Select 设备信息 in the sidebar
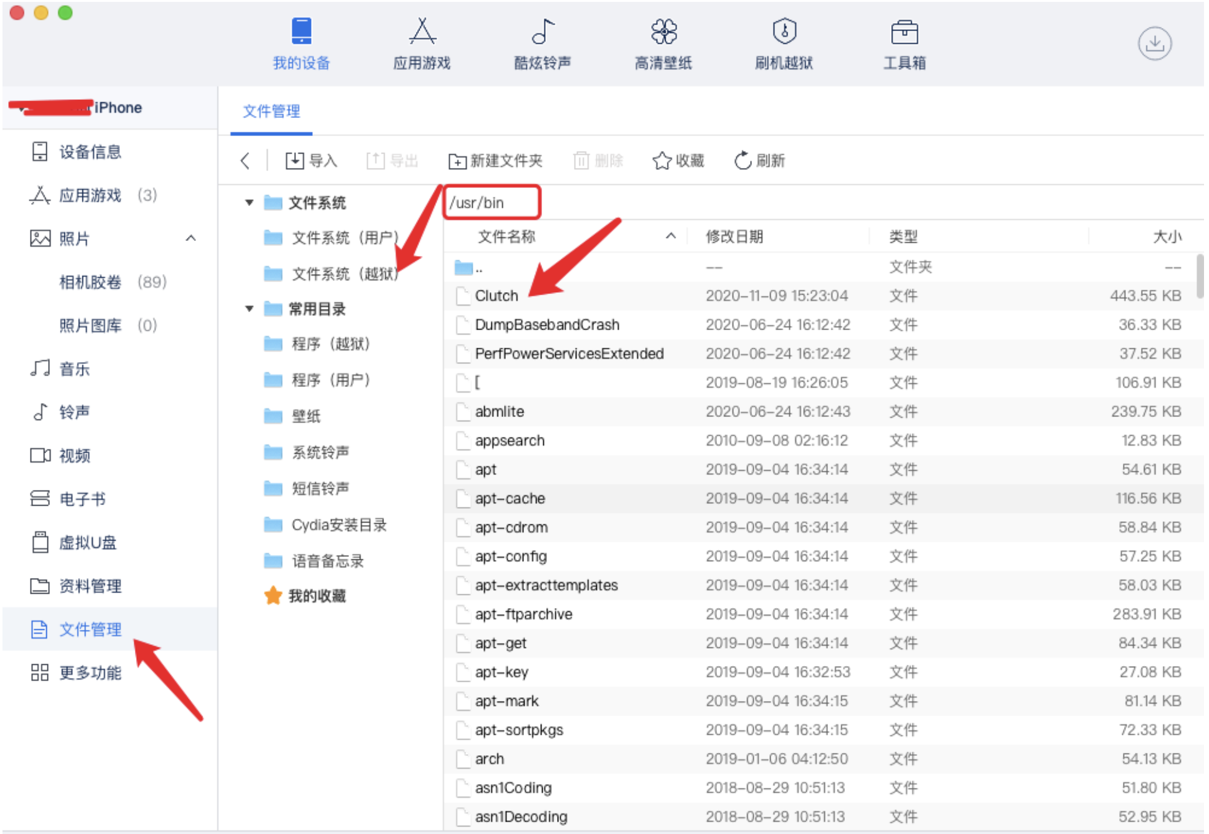The width and height of the screenshot is (1209, 834). [110, 152]
